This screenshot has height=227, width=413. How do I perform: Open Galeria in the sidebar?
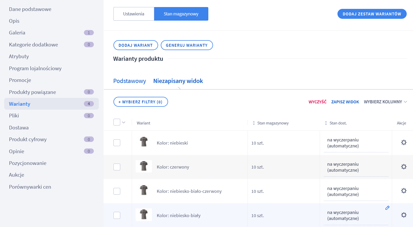click(x=17, y=33)
